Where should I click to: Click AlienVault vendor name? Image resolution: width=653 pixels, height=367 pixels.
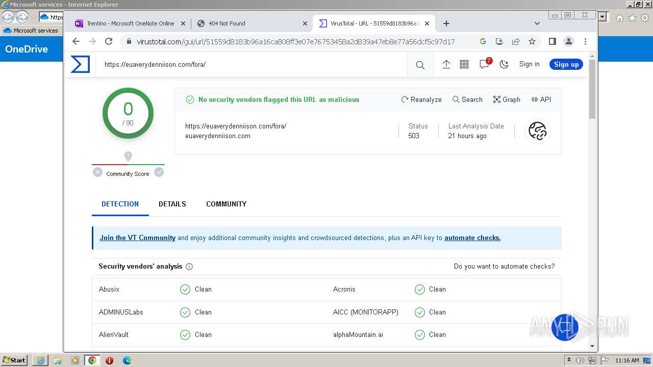point(114,334)
